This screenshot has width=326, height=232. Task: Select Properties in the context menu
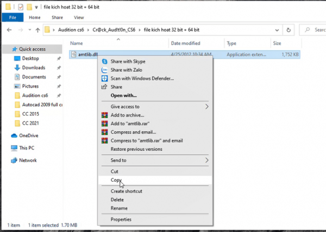click(121, 220)
